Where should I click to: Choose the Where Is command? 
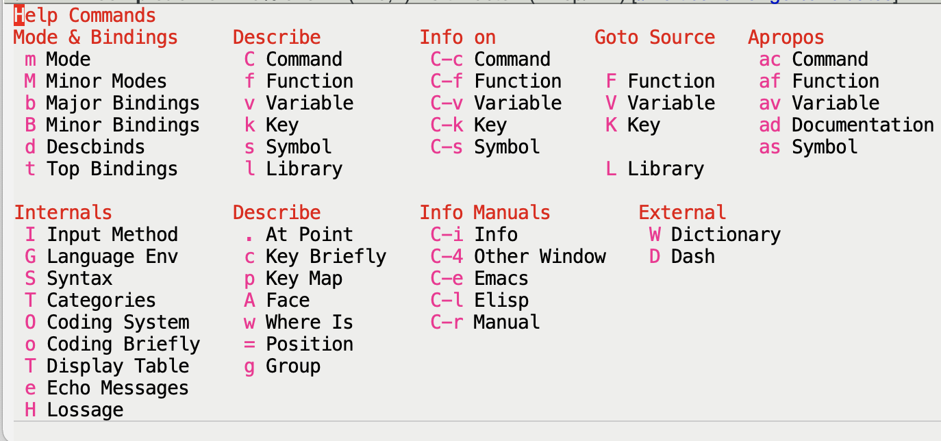309,323
